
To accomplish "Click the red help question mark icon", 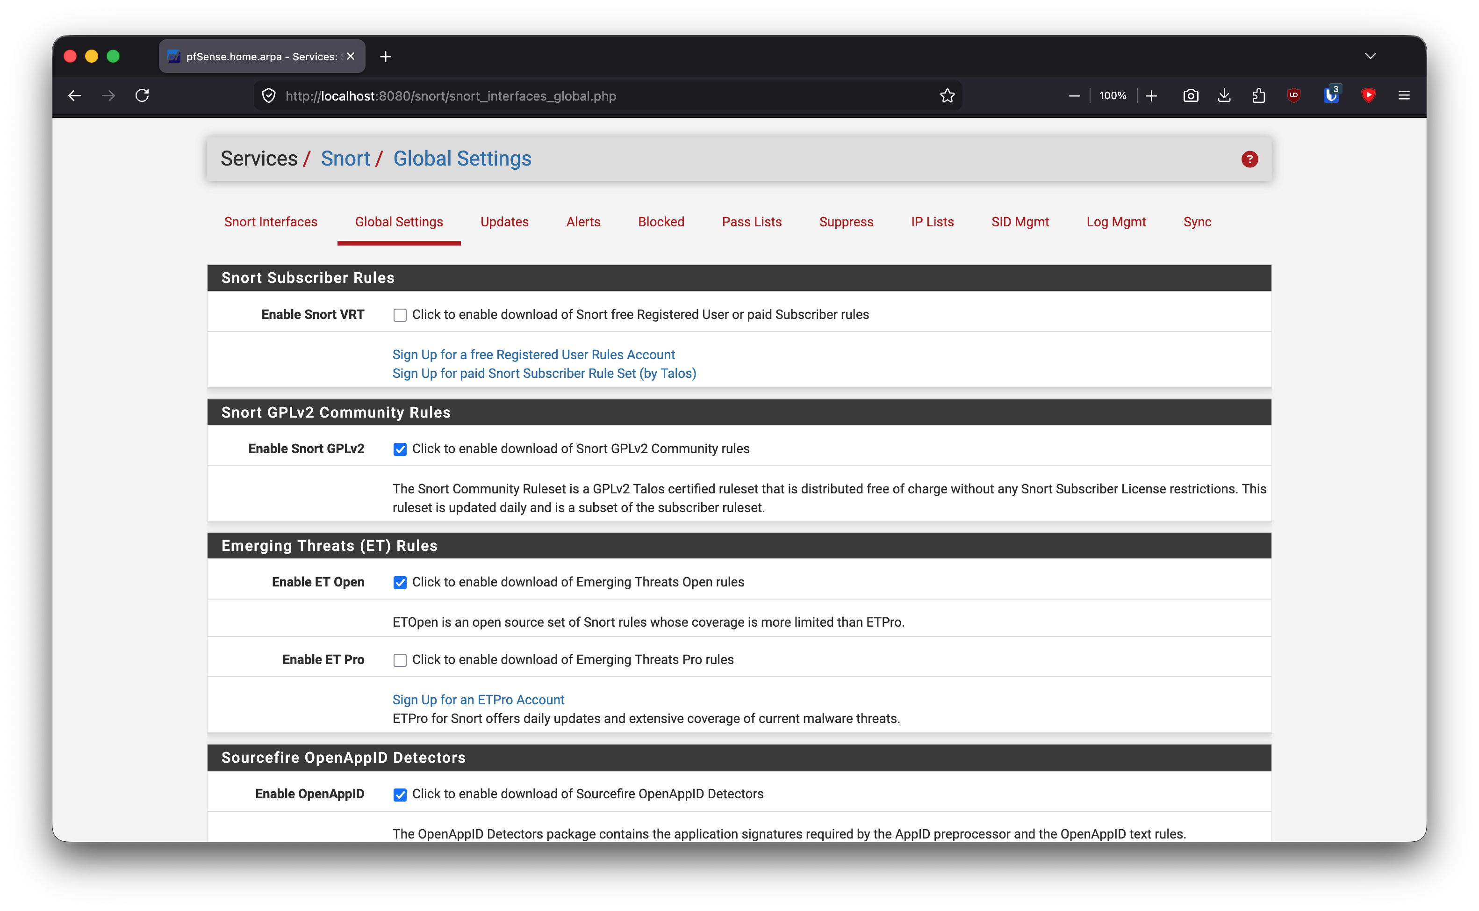I will click(1249, 159).
